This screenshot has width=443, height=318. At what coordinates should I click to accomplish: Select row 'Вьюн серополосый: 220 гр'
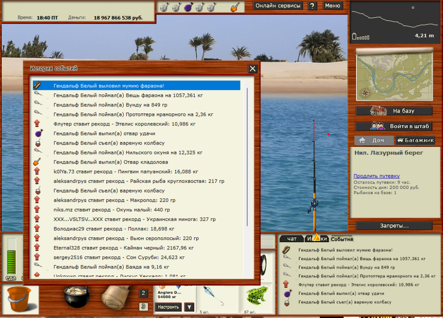[x=136, y=238]
